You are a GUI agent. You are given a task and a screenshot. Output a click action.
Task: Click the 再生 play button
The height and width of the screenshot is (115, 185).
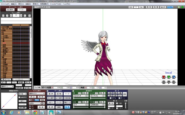pyautogui.click(x=111, y=103)
